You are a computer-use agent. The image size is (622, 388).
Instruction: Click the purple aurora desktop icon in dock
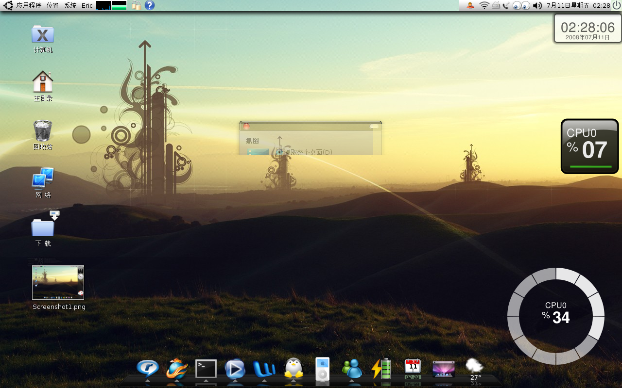pyautogui.click(x=444, y=369)
